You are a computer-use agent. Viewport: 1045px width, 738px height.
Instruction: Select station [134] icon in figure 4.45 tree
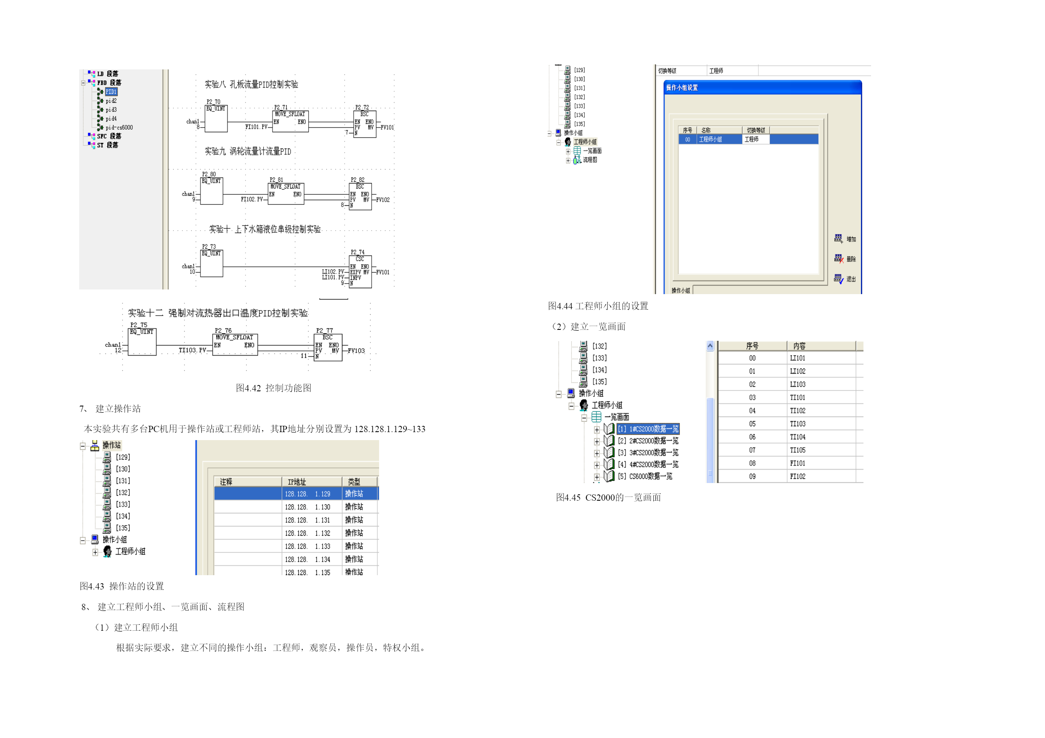pyautogui.click(x=583, y=370)
